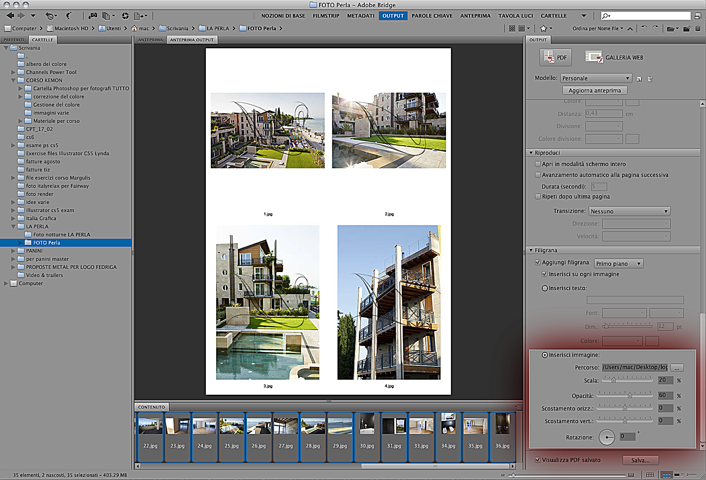Click Macintosh HD in path bar
The width and height of the screenshot is (706, 480).
(x=67, y=28)
